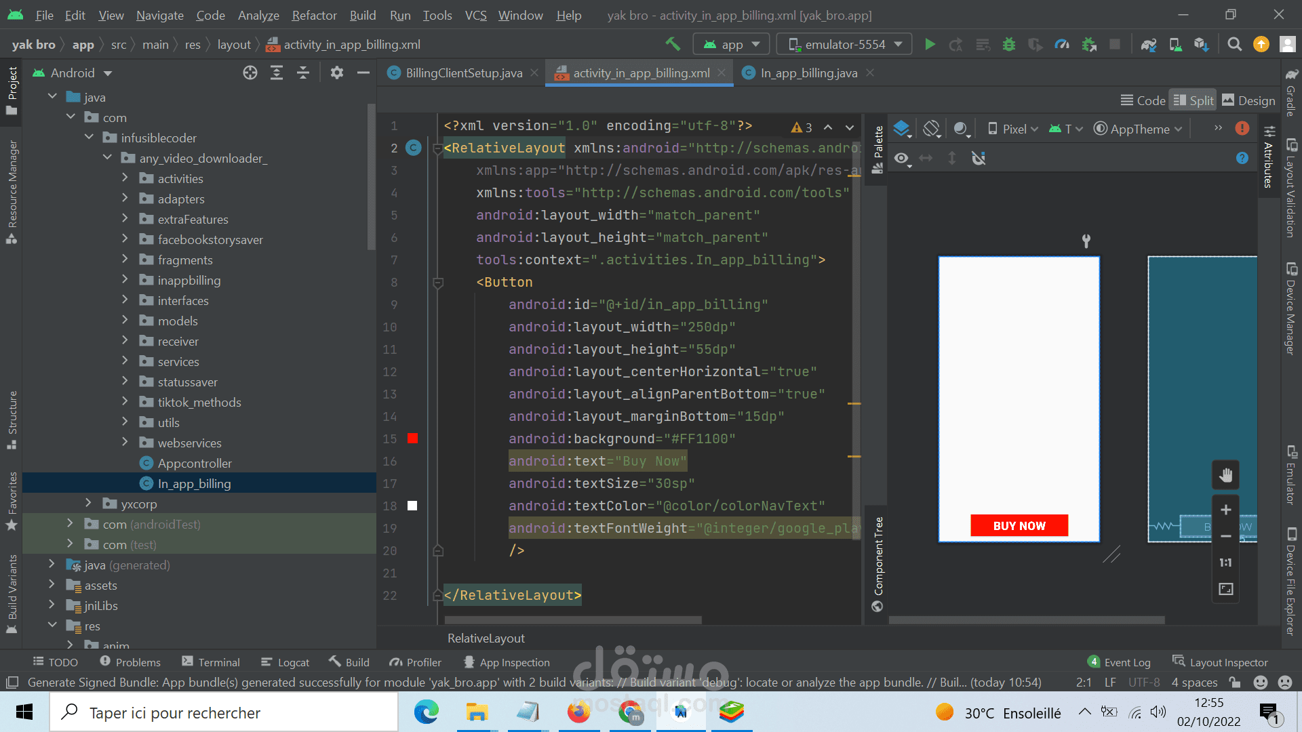Click the green Run app button

pos(930,45)
